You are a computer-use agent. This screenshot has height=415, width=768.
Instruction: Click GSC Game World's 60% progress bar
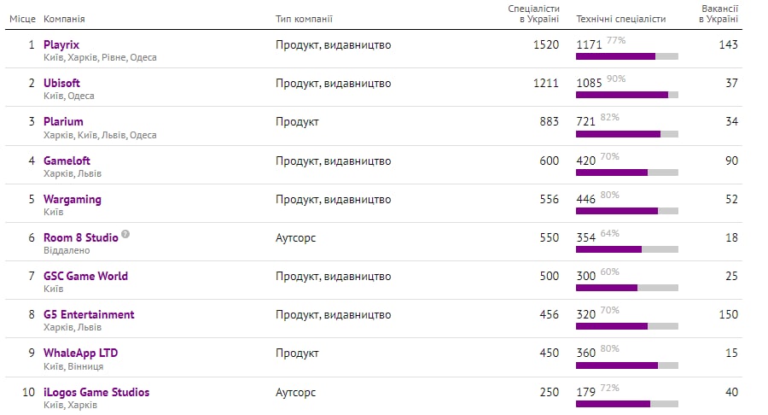tap(627, 288)
